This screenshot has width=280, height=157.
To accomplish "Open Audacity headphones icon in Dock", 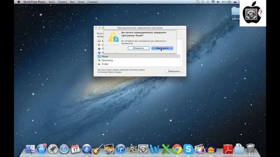I will [211, 149].
